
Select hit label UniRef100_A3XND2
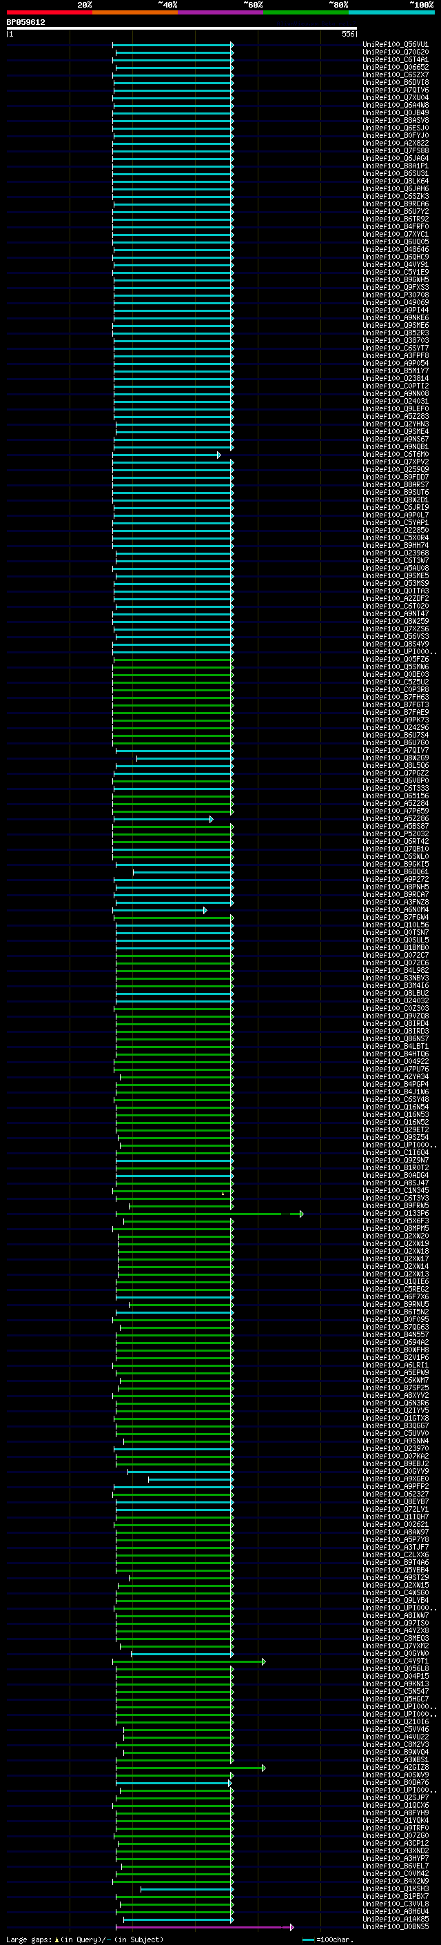click(396, 1850)
